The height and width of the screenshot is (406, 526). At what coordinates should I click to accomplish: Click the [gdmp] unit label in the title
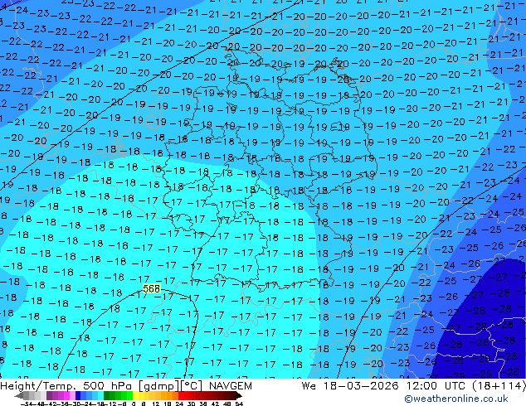coord(157,386)
